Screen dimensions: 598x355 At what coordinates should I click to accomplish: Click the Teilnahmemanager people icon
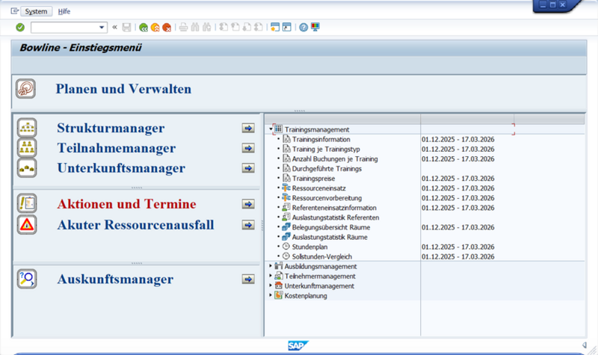point(27,148)
